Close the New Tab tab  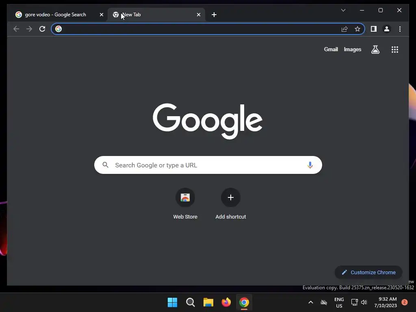pyautogui.click(x=198, y=15)
